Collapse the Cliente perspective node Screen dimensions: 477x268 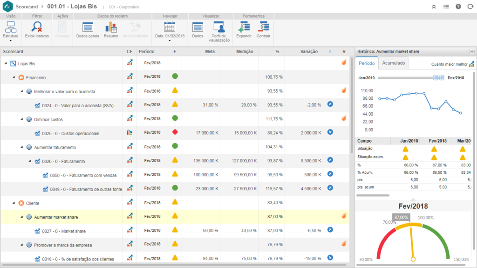click(14, 203)
